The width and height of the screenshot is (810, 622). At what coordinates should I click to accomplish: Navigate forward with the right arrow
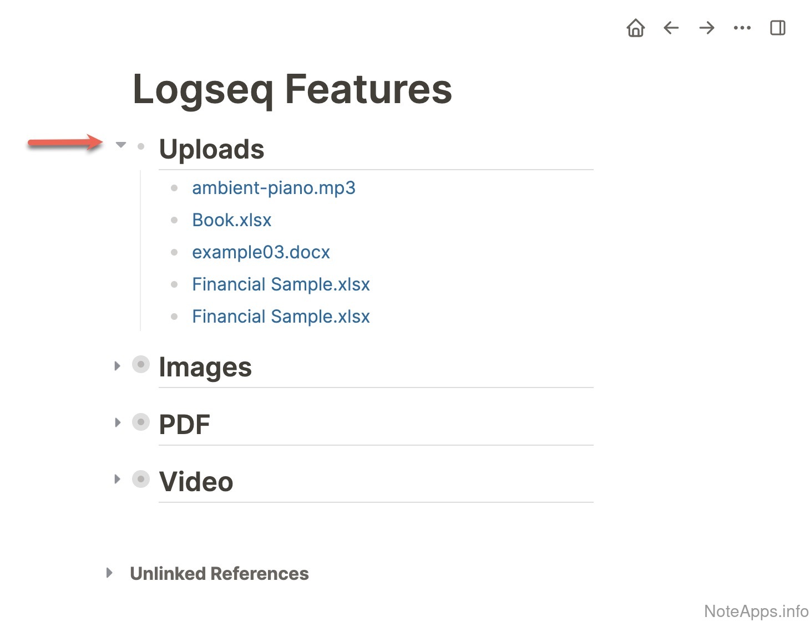pos(706,28)
